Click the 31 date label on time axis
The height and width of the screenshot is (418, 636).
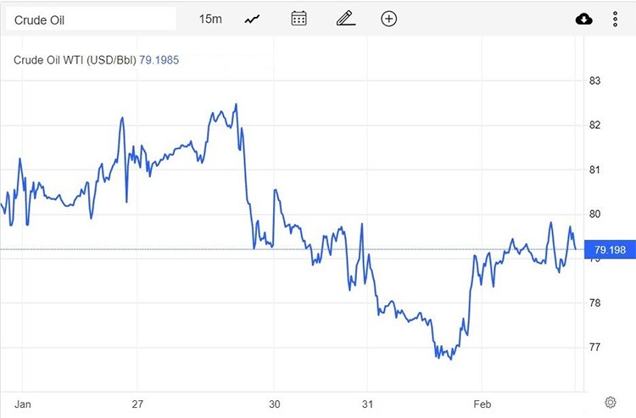click(366, 403)
